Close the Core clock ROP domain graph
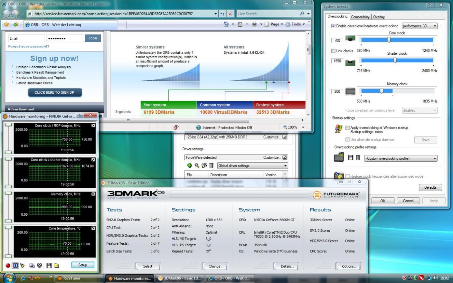 click(x=93, y=126)
